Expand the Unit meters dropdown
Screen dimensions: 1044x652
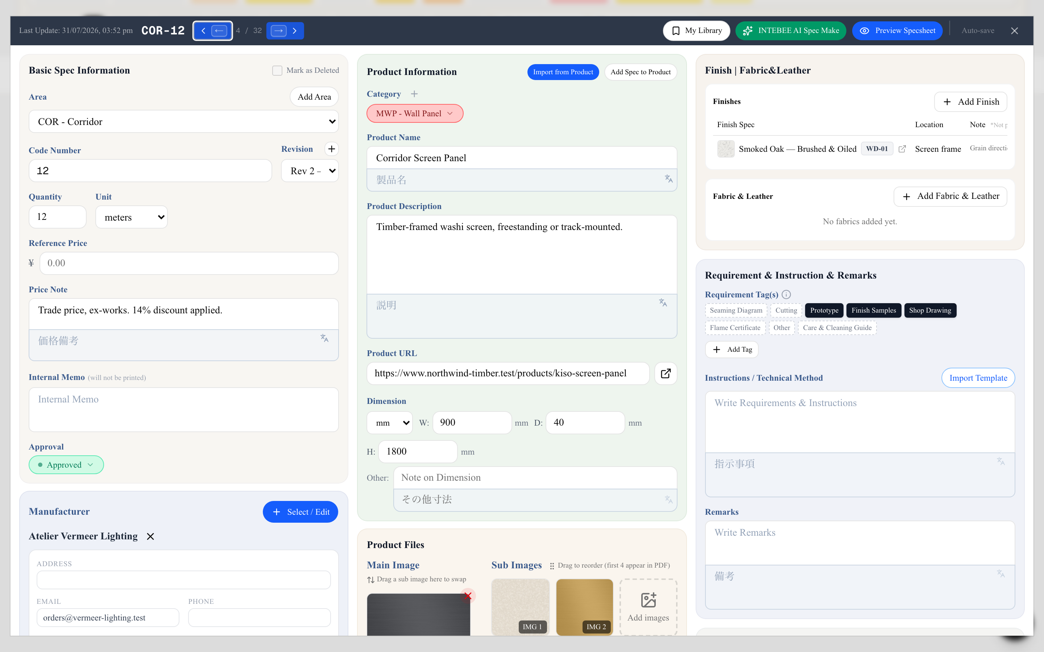(131, 217)
